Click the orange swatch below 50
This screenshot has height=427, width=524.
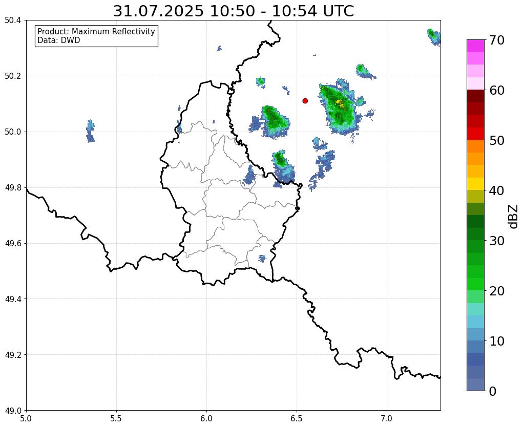pyautogui.click(x=475, y=146)
